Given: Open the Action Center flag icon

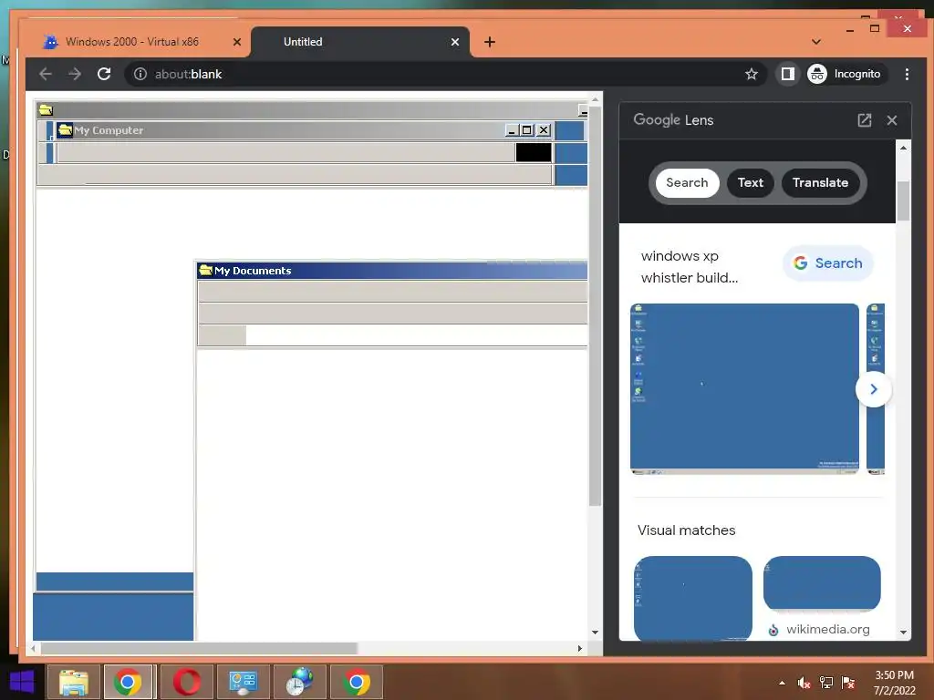Looking at the screenshot, I should point(848,683).
